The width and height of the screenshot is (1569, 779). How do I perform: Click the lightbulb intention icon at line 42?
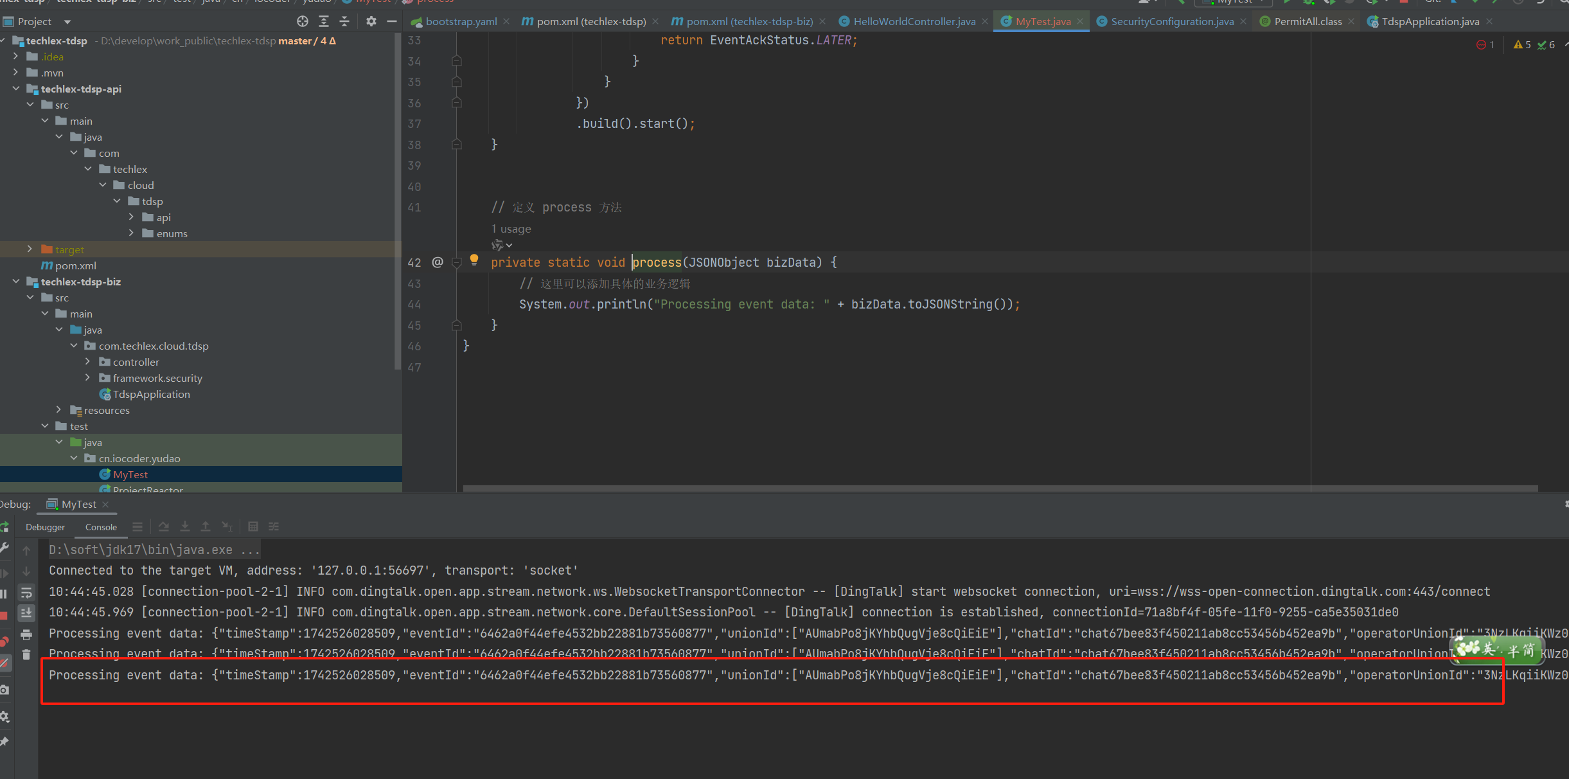tap(474, 260)
